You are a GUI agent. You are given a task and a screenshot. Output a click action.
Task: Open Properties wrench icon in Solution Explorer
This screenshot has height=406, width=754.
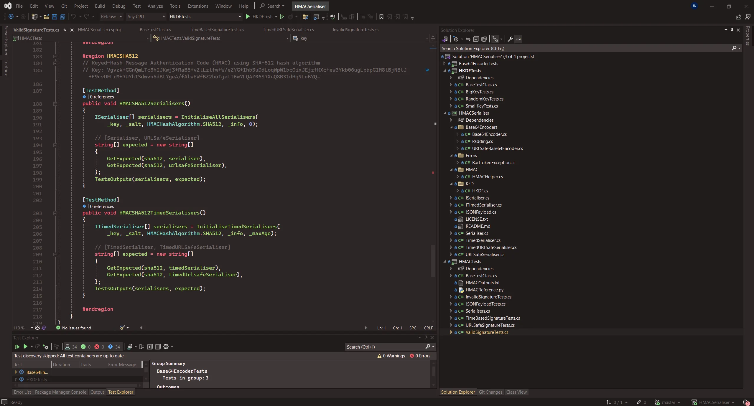pos(510,39)
